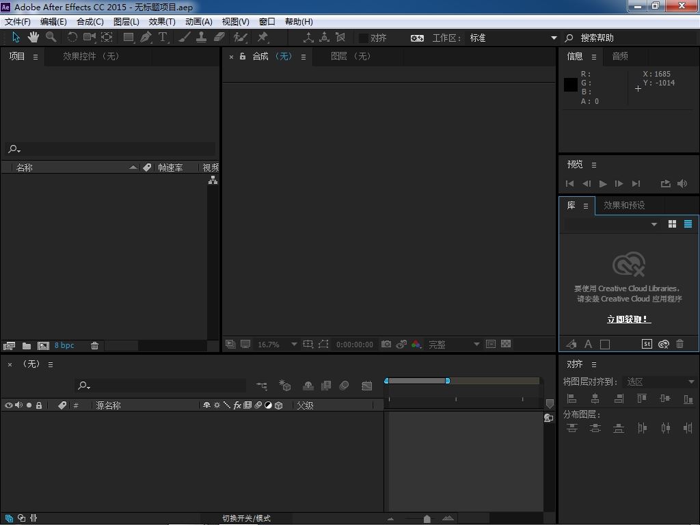This screenshot has height=525, width=700.
Task: Select the Puppet Pin tool
Action: click(263, 37)
